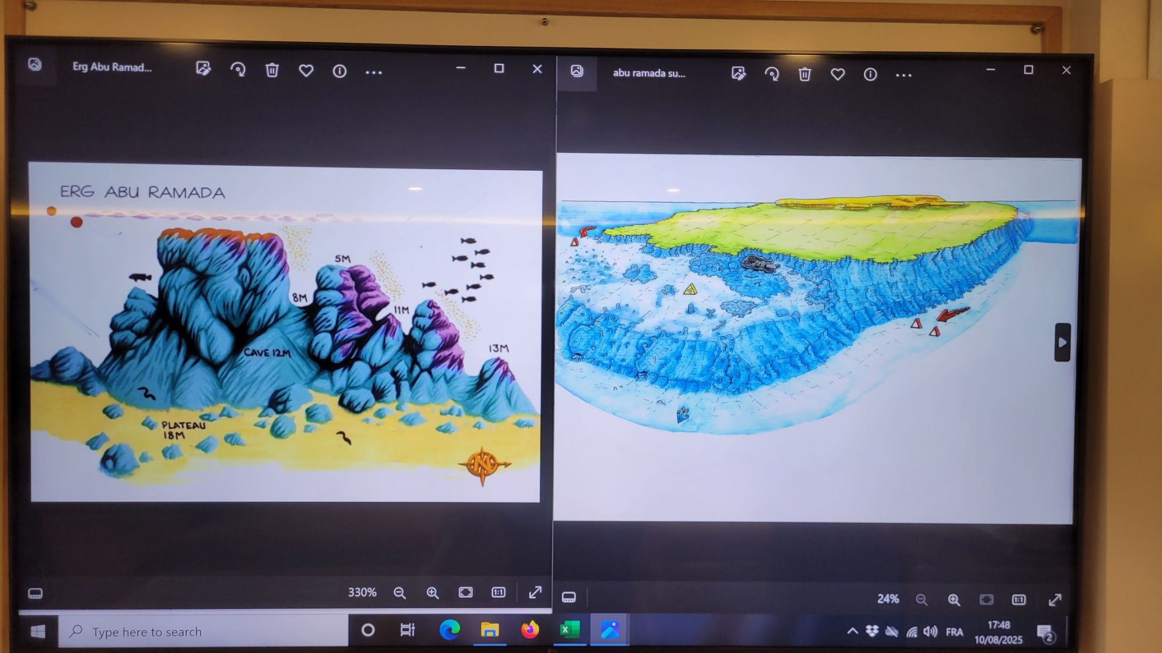
Task: Switch to Photos app on taskbar
Action: pyautogui.click(x=609, y=630)
